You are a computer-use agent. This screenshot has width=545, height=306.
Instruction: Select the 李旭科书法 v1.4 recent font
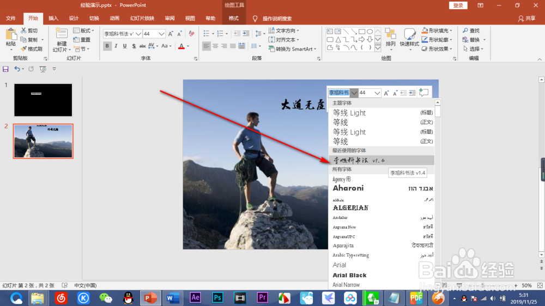point(381,160)
